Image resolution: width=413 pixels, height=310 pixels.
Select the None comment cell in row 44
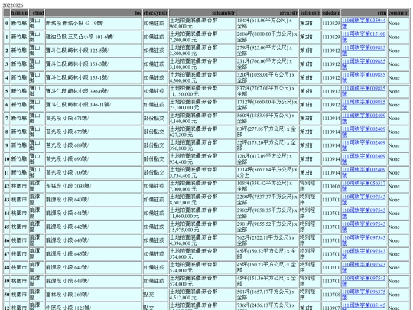click(x=398, y=213)
